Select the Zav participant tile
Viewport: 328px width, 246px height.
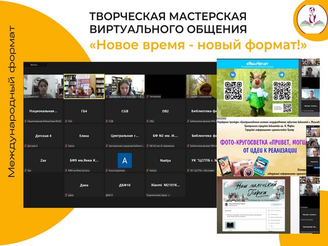point(43,160)
